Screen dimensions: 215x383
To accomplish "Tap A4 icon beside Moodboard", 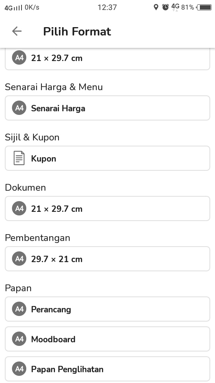I will [19, 339].
